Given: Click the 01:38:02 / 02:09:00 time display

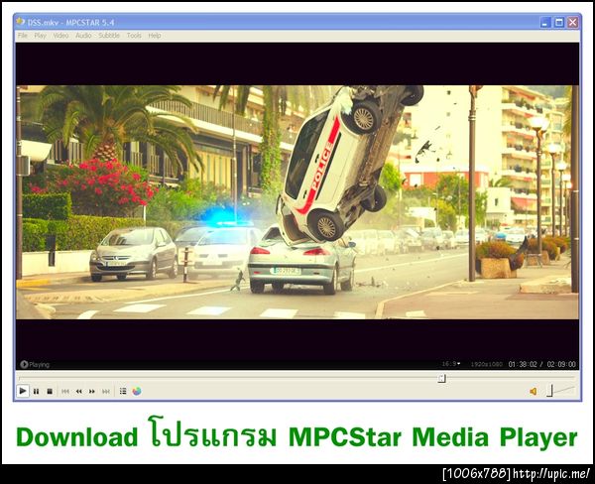Looking at the screenshot, I should click(541, 364).
